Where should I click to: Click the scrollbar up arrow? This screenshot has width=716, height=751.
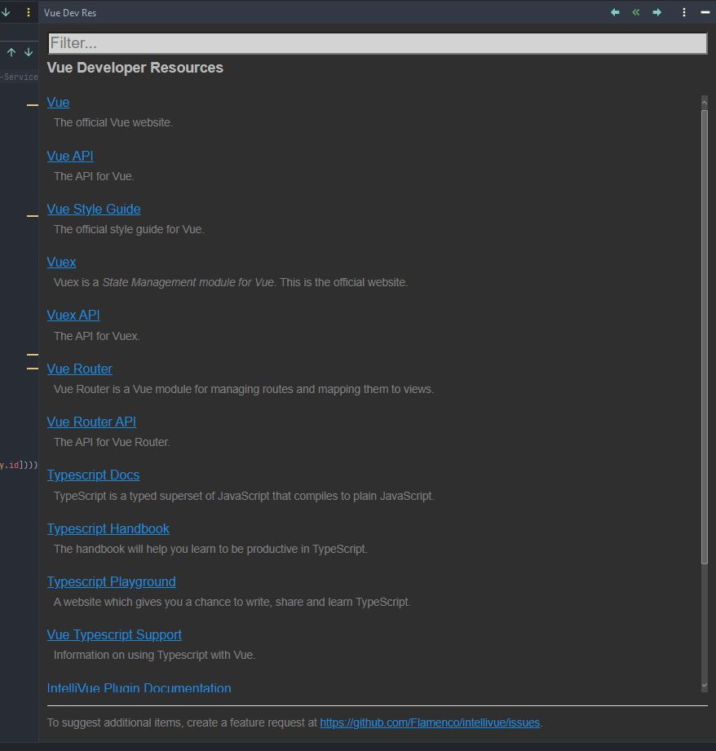[704, 103]
